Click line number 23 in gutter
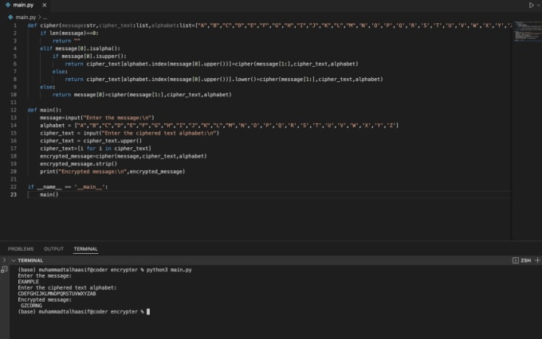Image resolution: width=542 pixels, height=339 pixels. point(13,195)
